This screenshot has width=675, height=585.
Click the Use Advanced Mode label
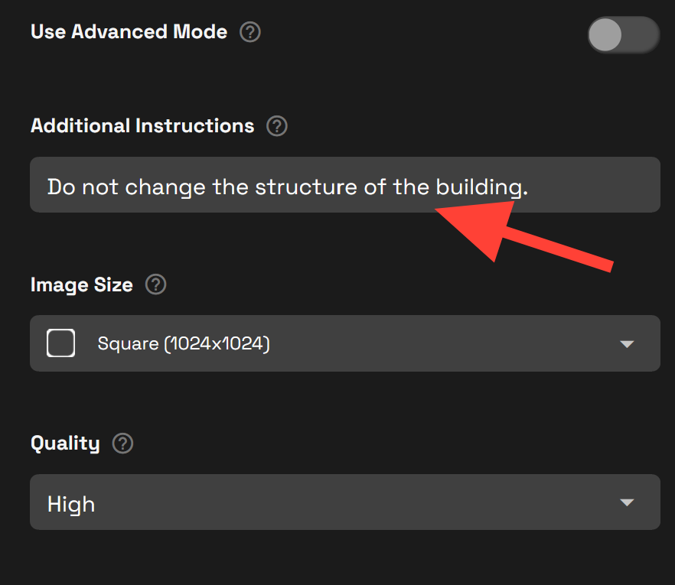pyautogui.click(x=128, y=32)
